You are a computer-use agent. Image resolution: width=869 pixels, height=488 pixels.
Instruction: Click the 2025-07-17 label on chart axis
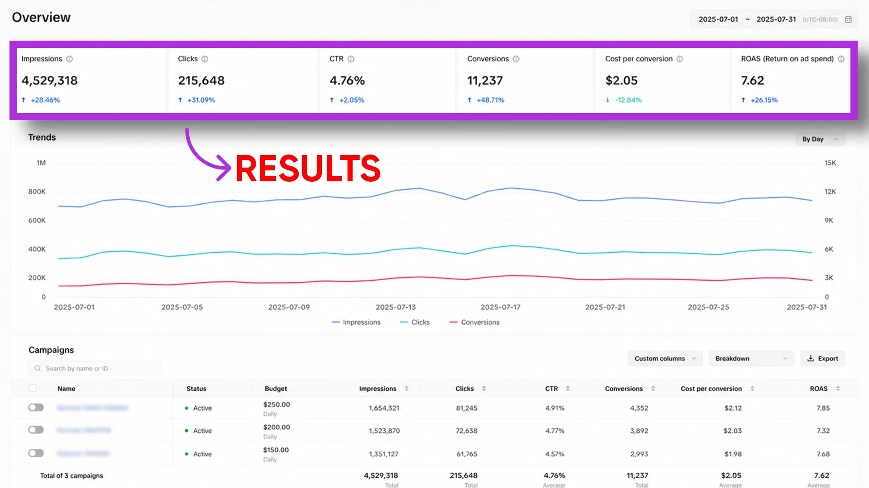coord(501,307)
